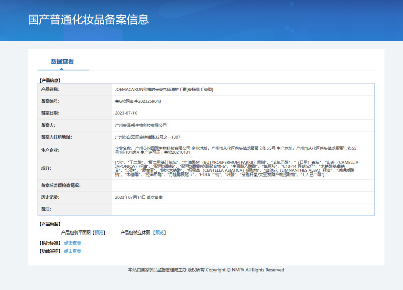Click the 【功效宣称】 label
Viewport: 403px width, 290px height.
[x=50, y=251]
